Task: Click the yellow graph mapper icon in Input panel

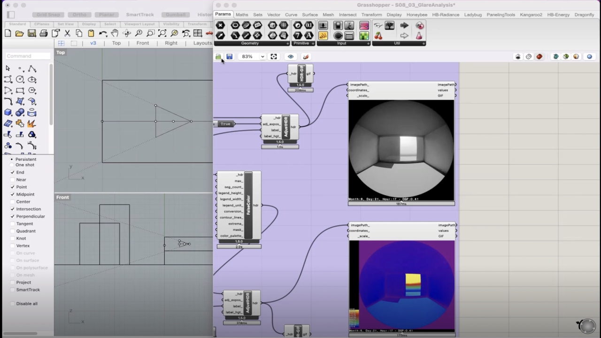Action: pos(323,36)
